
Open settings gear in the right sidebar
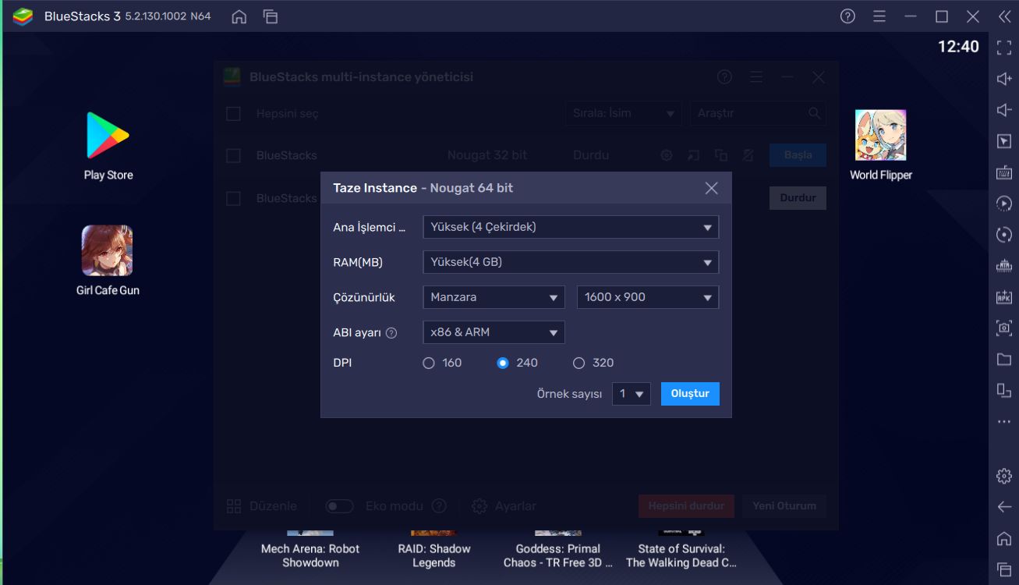(1004, 476)
